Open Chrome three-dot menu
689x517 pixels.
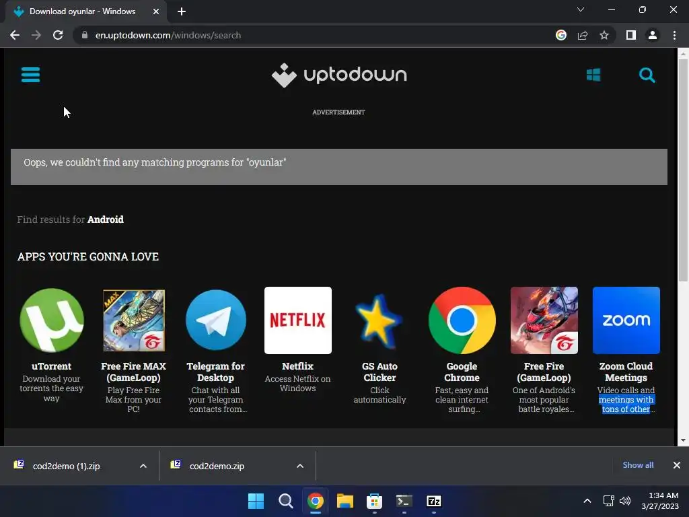pos(674,35)
